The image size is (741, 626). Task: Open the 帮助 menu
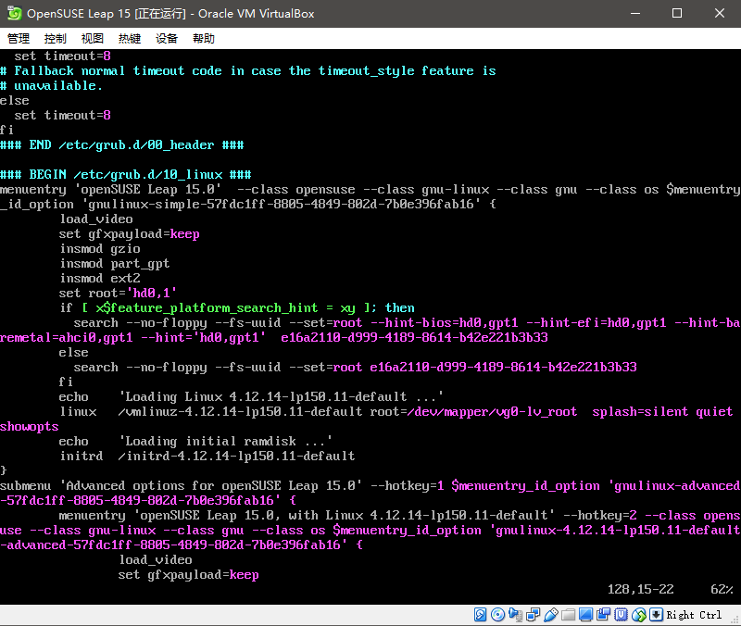coord(204,38)
